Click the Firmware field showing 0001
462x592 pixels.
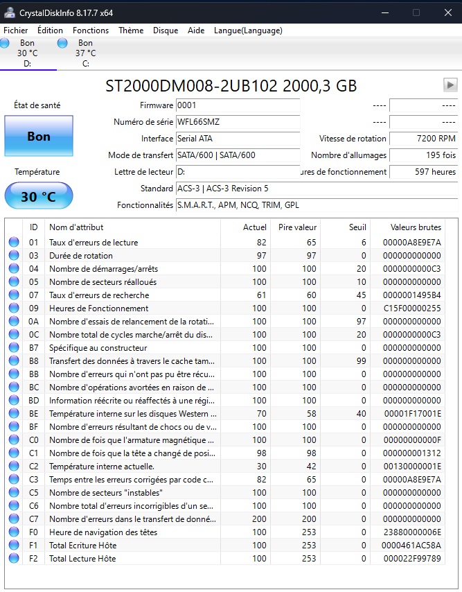click(x=238, y=105)
